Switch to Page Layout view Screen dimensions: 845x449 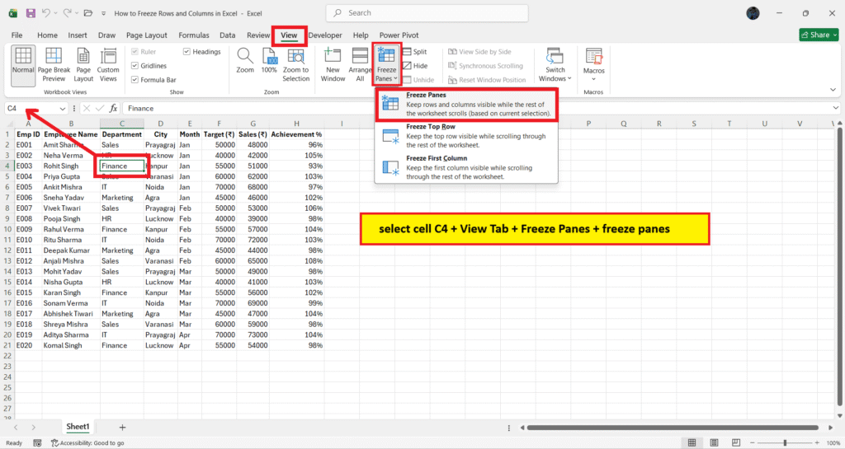(83, 66)
